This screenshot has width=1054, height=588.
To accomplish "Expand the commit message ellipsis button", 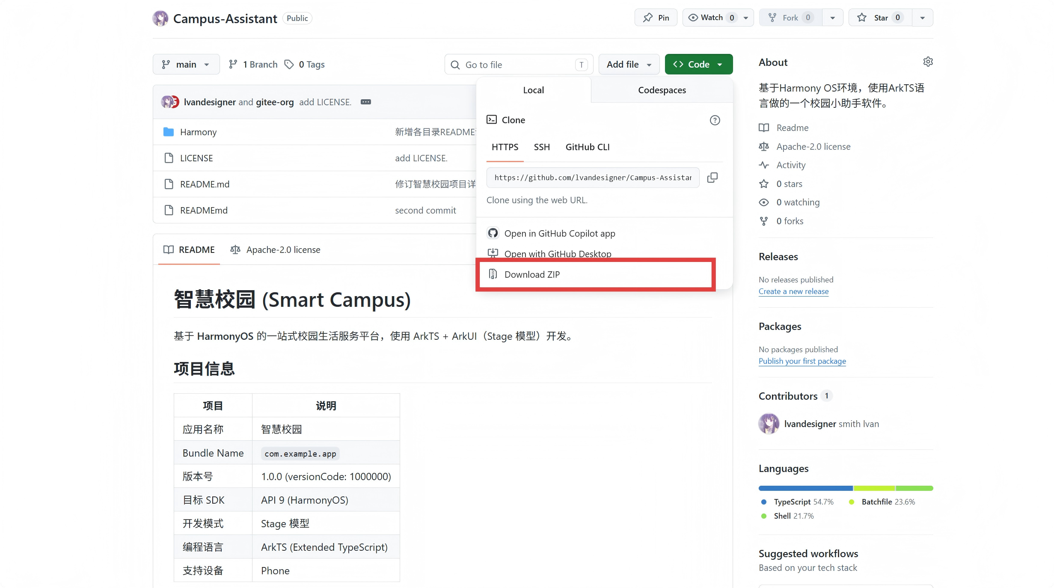I will 365,102.
